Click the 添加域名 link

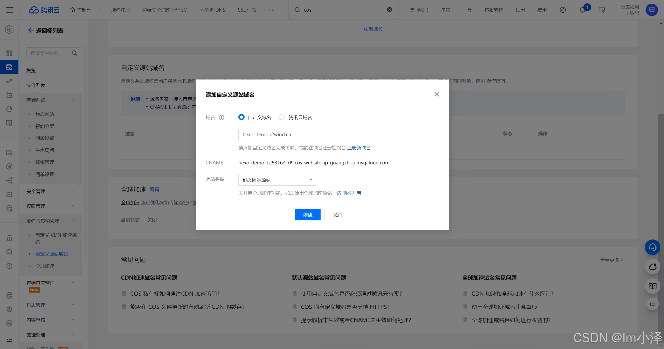(373, 29)
